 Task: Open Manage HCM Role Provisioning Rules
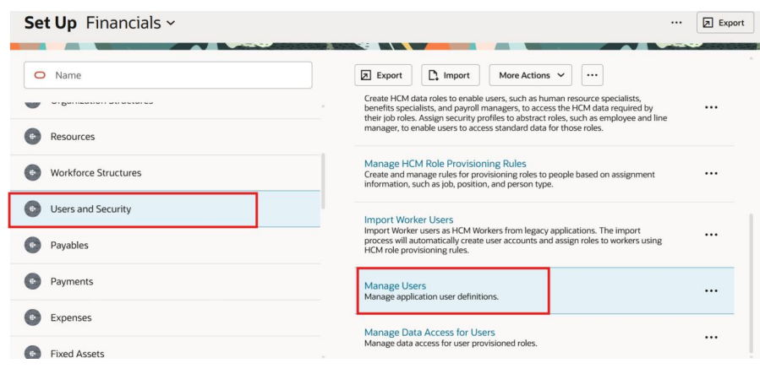[x=445, y=163]
